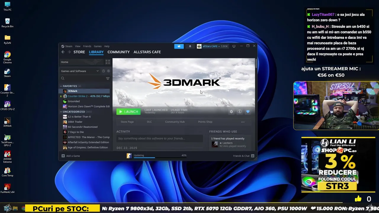Switch to the LIBRARY tab
Image resolution: width=379 pixels, height=213 pixels.
[96, 52]
